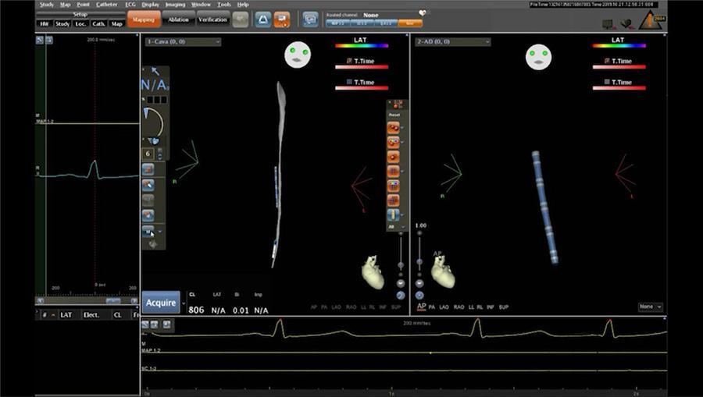Open the All filter dropdown in preset panel
The height and width of the screenshot is (397, 703).
click(x=396, y=227)
